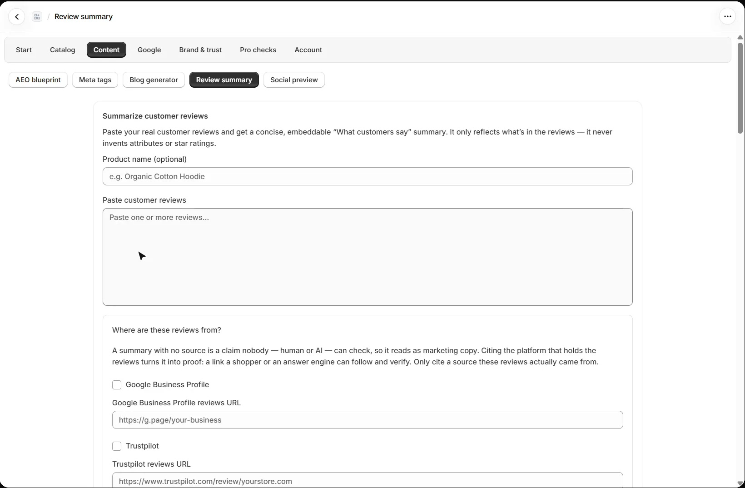Select the Review summary sub-tab
This screenshot has height=488, width=745.
(224, 80)
